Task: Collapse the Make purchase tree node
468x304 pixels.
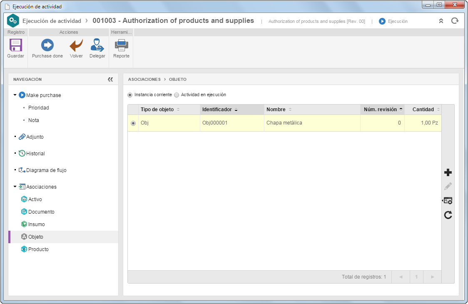Action: click(x=15, y=95)
